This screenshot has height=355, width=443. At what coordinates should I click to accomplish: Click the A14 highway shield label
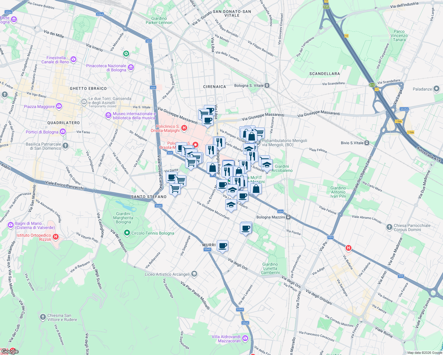point(372,84)
